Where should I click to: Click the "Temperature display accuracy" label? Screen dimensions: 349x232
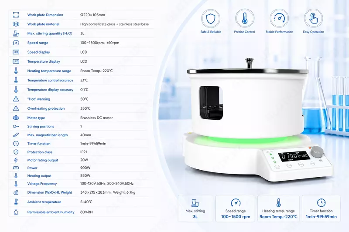point(50,90)
